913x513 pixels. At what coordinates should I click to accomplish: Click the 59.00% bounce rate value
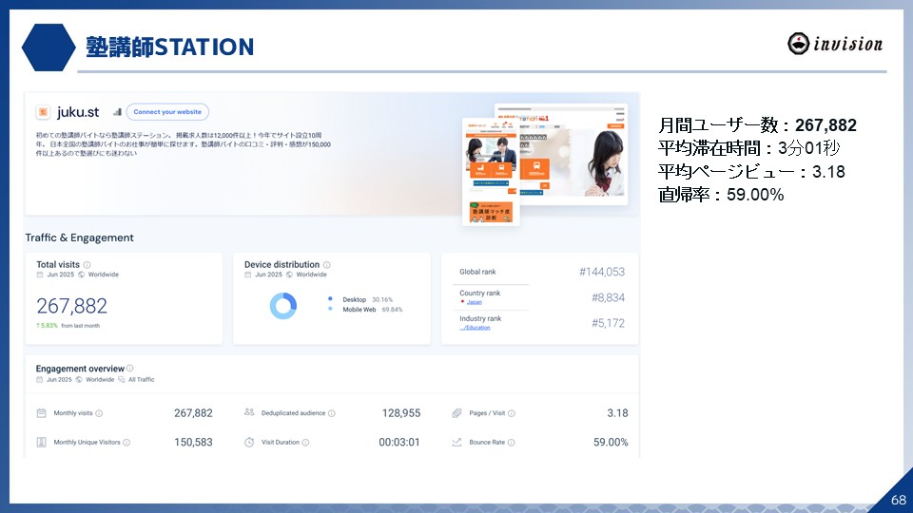[611, 442]
